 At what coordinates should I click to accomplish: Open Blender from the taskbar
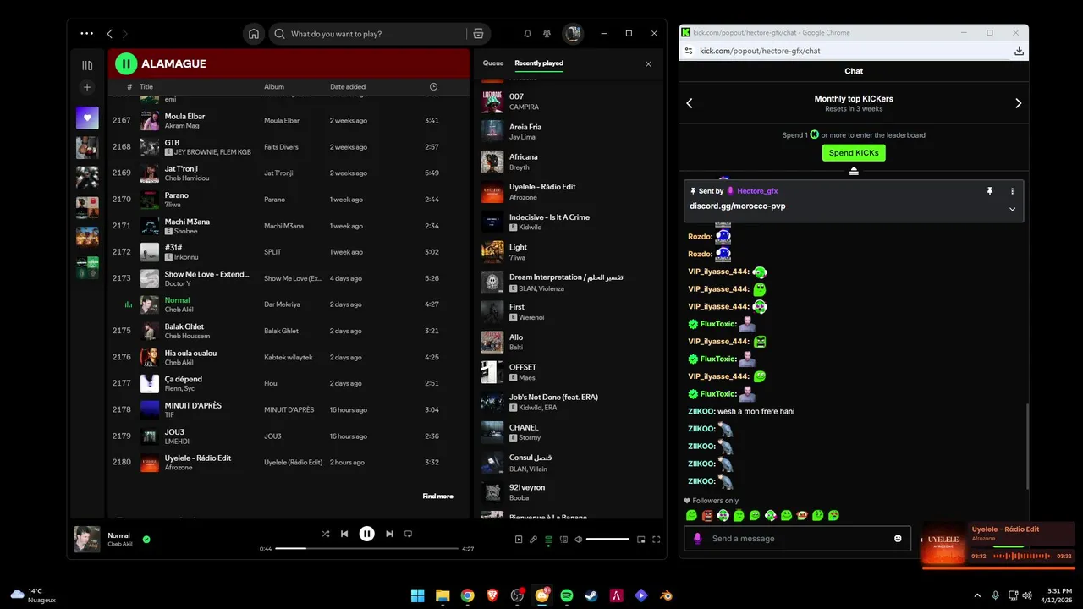(667, 595)
